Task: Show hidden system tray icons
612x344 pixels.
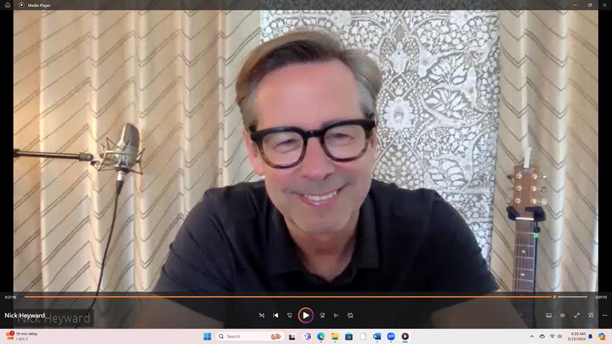Action: pyautogui.click(x=532, y=336)
